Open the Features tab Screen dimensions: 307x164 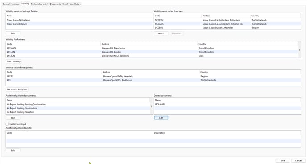15,4
